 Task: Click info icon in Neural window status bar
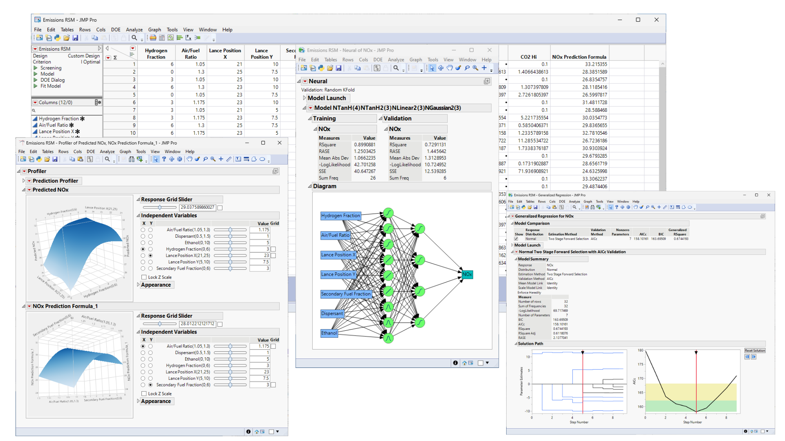point(455,363)
